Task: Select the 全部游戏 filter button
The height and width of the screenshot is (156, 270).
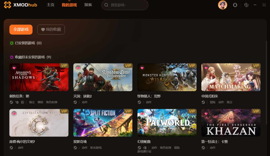Action: tap(21, 30)
